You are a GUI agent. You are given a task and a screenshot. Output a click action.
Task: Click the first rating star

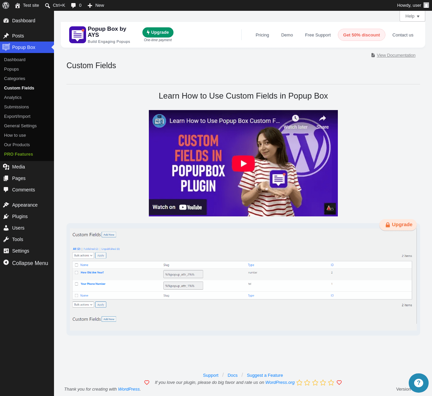click(x=299, y=382)
